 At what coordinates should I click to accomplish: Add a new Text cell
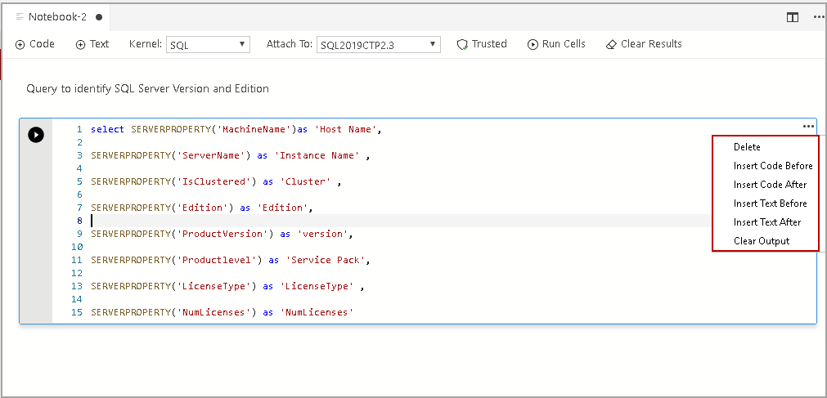(x=92, y=44)
